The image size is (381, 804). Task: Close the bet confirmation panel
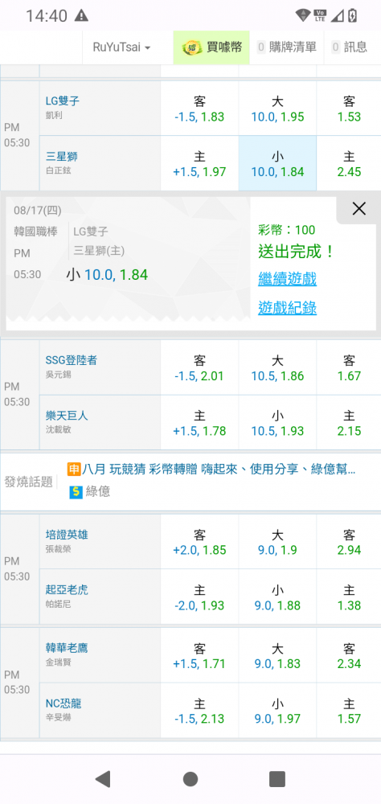pyautogui.click(x=359, y=208)
